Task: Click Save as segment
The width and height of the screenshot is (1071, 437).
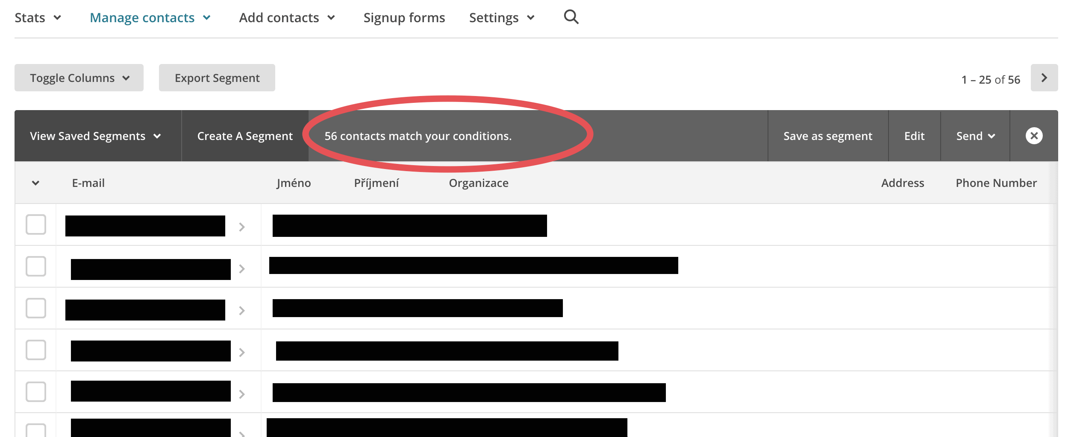Action: tap(827, 136)
